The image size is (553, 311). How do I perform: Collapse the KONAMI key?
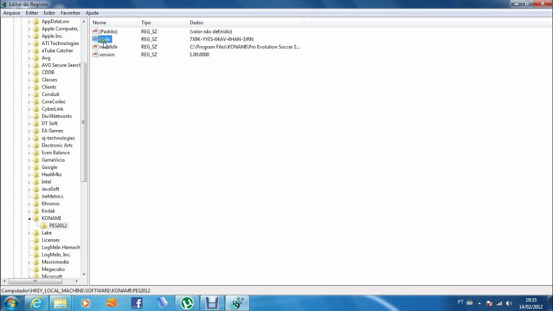pos(29,219)
